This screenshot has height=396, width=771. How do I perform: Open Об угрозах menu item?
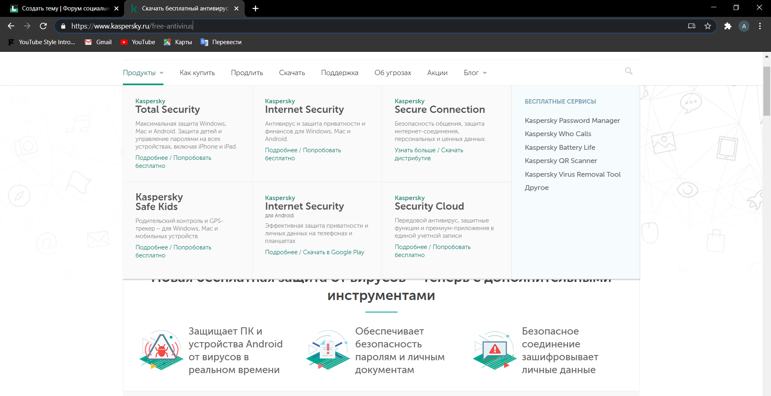click(x=393, y=73)
